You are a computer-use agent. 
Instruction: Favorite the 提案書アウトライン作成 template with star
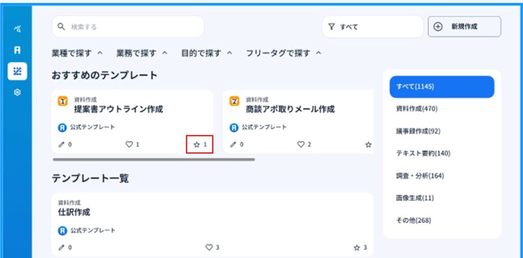pyautogui.click(x=197, y=145)
